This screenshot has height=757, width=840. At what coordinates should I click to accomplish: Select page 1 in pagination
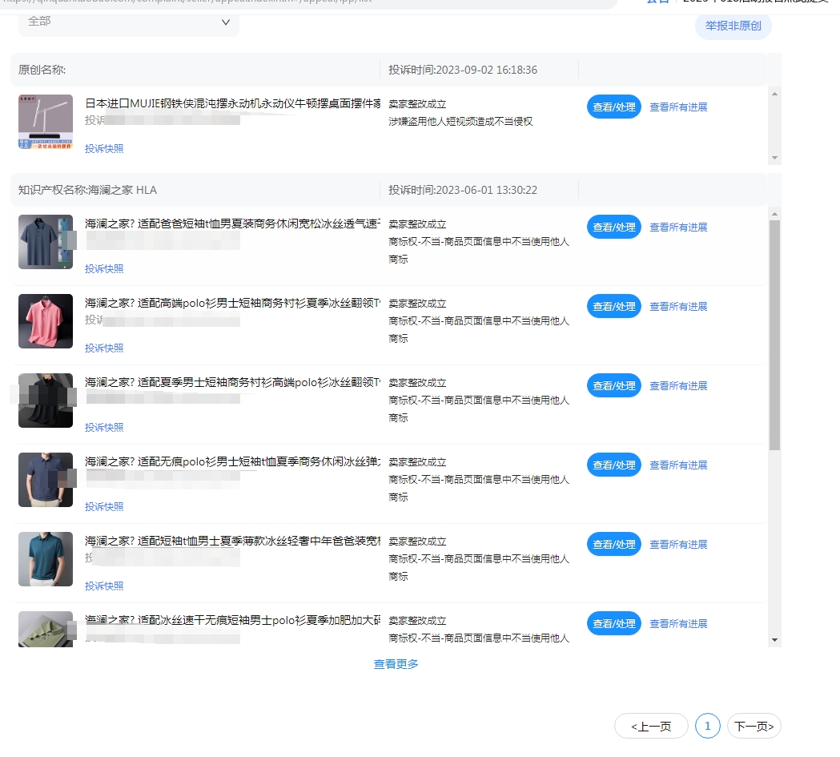[x=708, y=726]
